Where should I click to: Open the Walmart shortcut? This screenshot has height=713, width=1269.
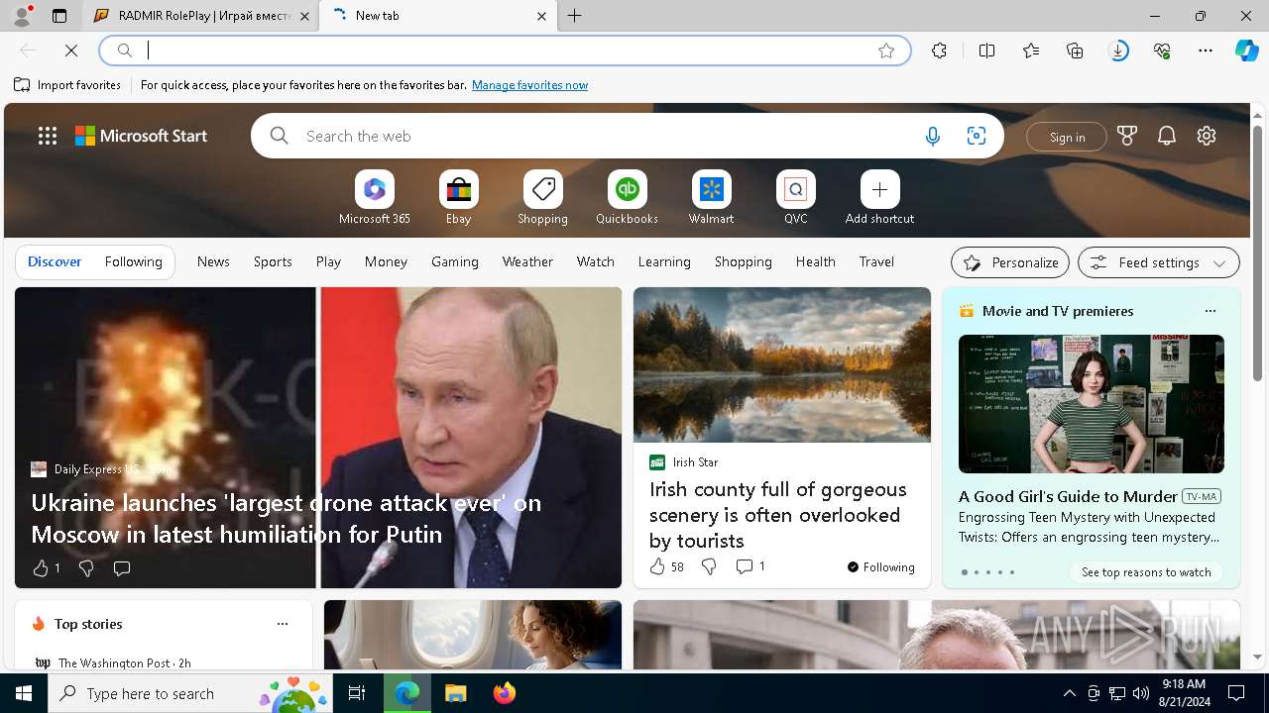pyautogui.click(x=712, y=198)
